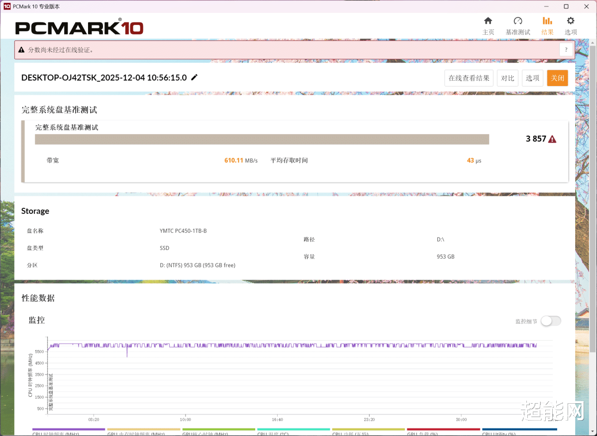
Task: Maximize the PCMark 10 window
Action: (566, 6)
